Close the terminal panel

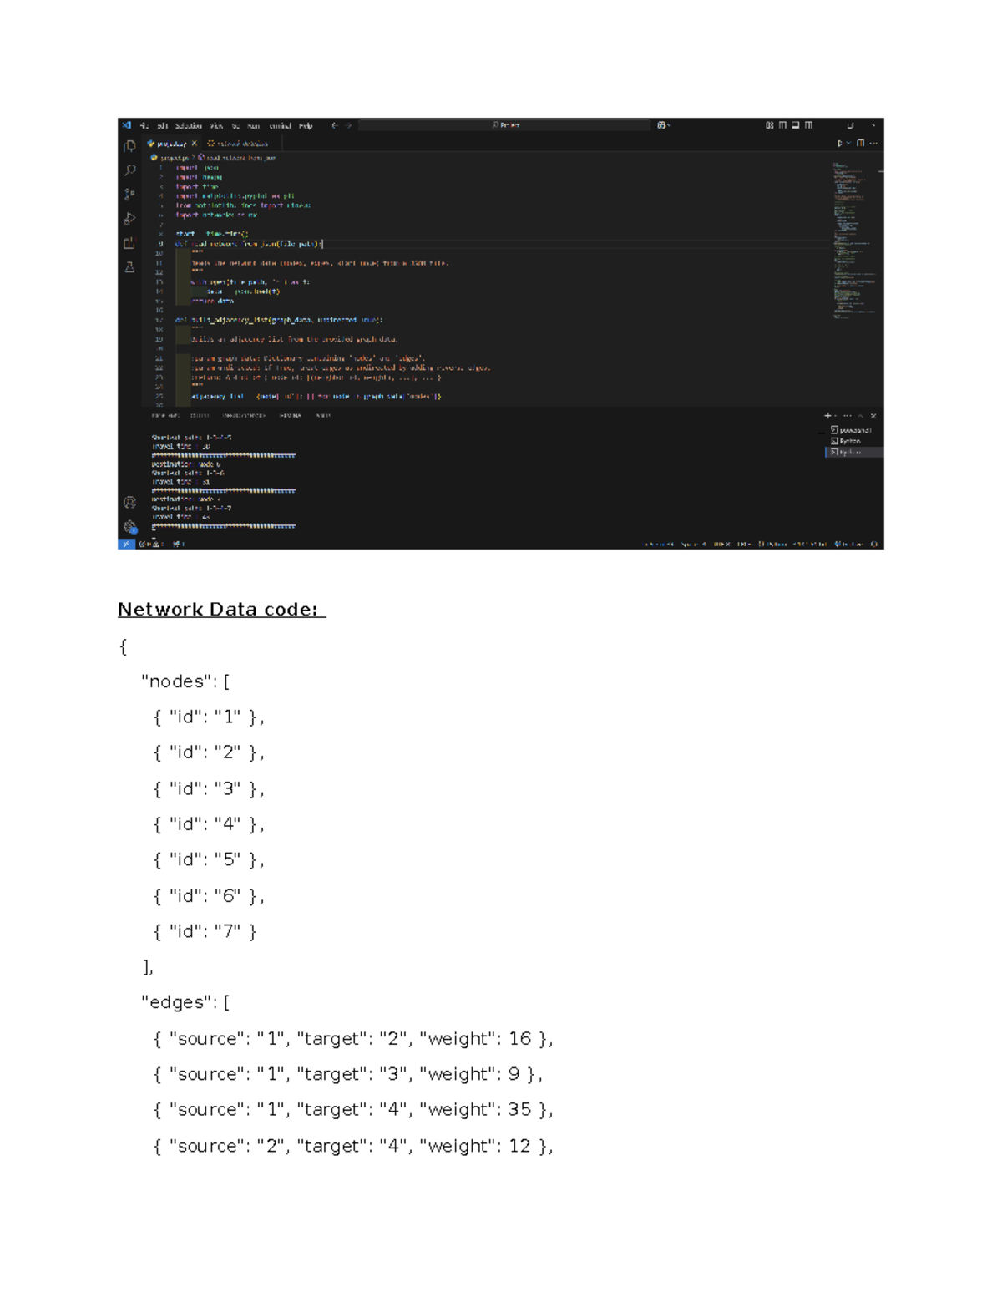pos(873,415)
